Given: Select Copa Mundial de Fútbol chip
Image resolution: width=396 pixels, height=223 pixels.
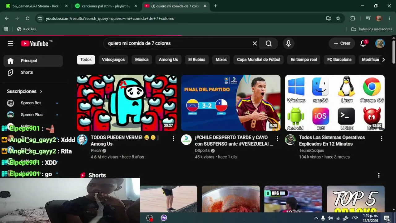Looking at the screenshot, I should [259, 60].
